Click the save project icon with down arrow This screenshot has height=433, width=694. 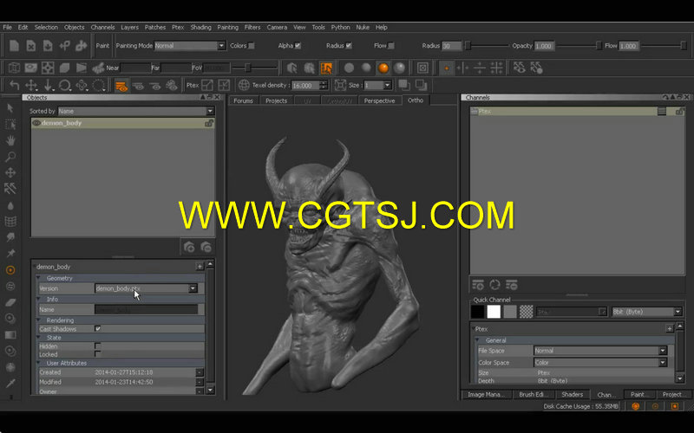pos(48,46)
